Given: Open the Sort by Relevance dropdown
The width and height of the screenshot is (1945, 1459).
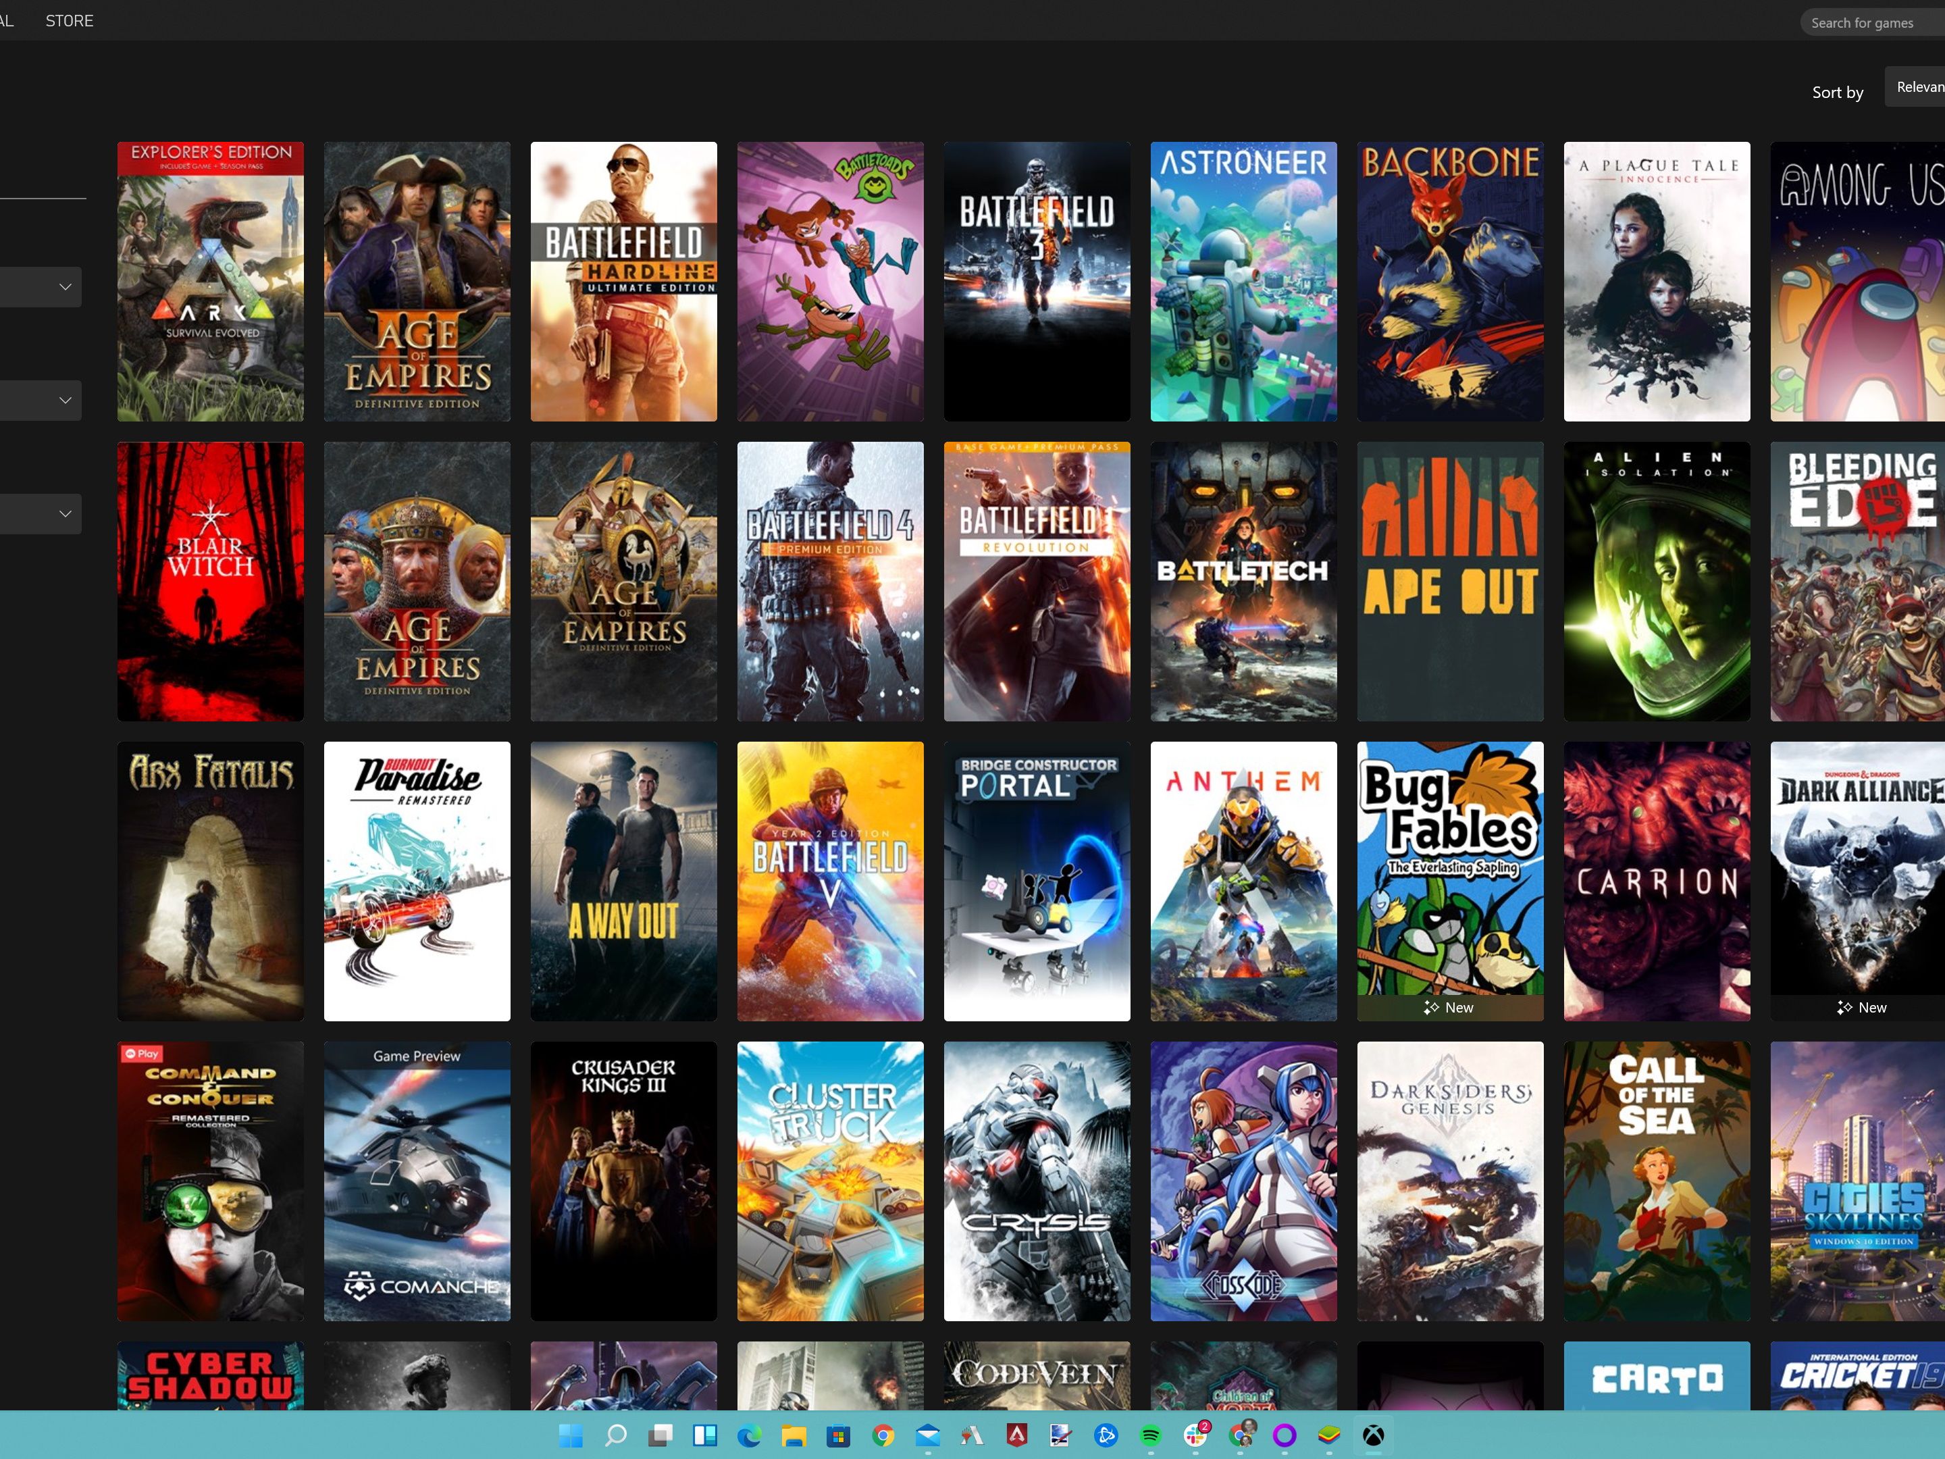Looking at the screenshot, I should [x=1915, y=87].
